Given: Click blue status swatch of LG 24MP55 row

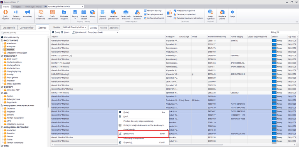Looking at the screenshot, I should pyautogui.click(x=274, y=74).
